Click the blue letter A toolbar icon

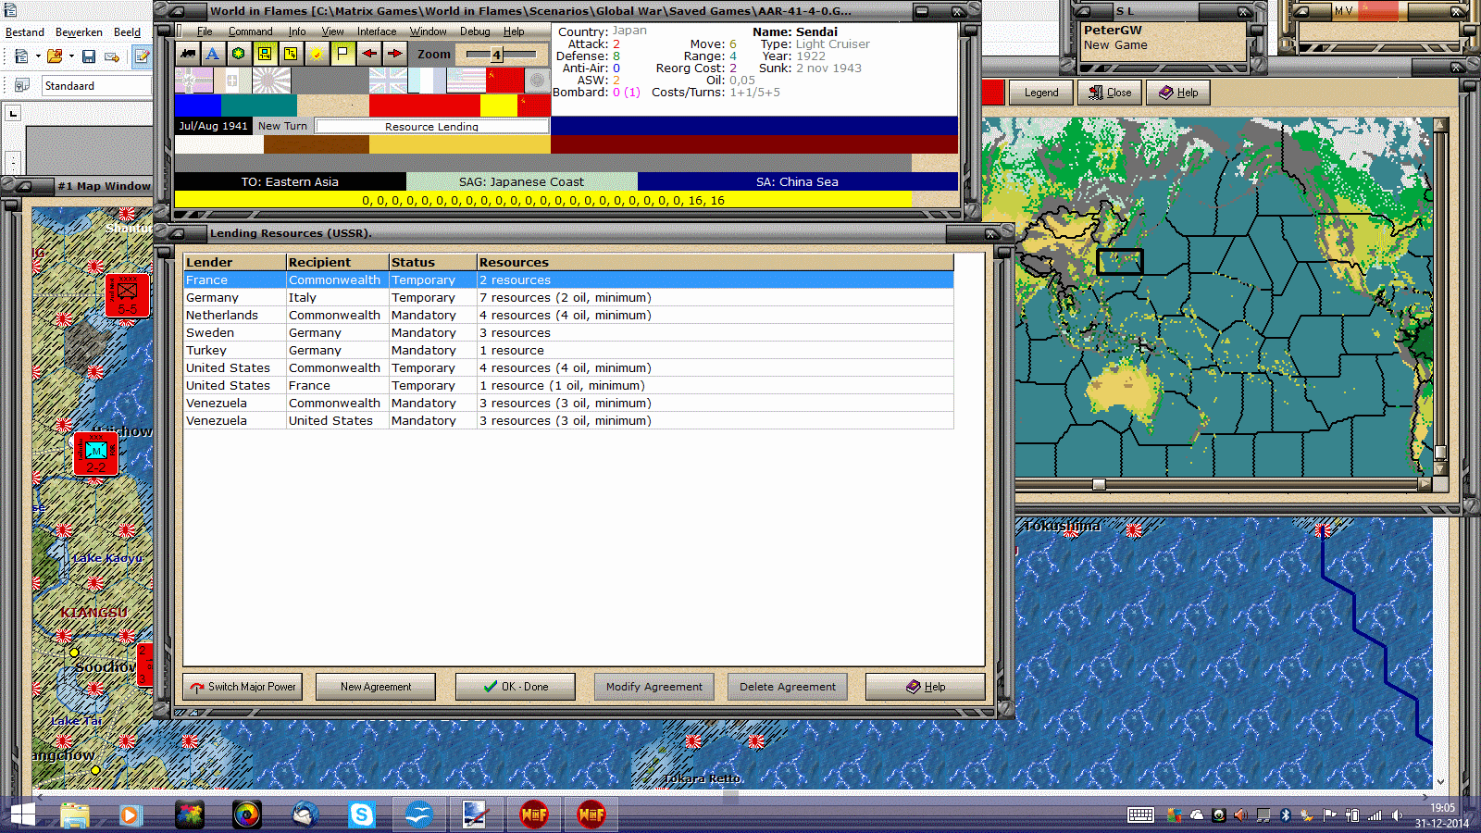(213, 54)
